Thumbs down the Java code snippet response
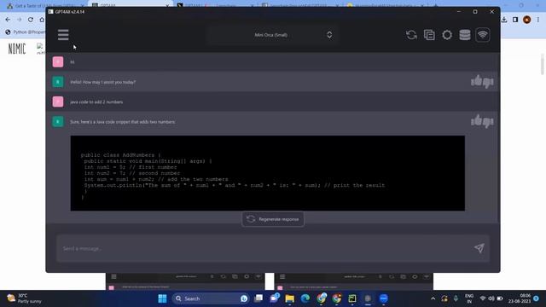The height and width of the screenshot is (307, 546). pos(488,122)
